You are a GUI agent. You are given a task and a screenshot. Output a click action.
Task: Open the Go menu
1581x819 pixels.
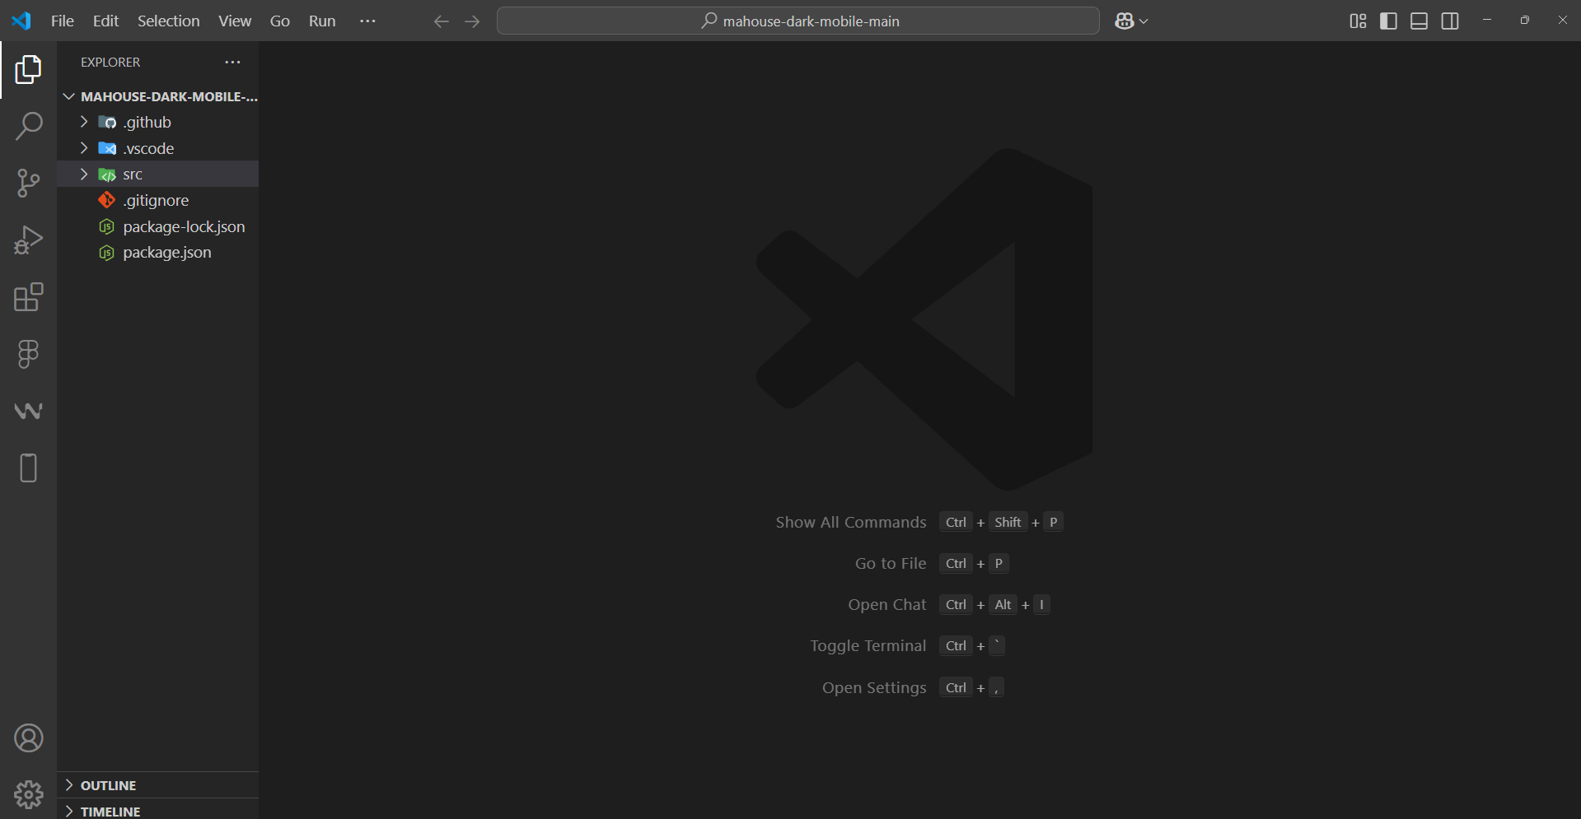[280, 21]
